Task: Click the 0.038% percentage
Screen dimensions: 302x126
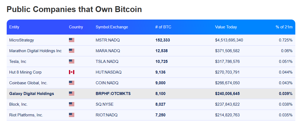Action: point(286,104)
